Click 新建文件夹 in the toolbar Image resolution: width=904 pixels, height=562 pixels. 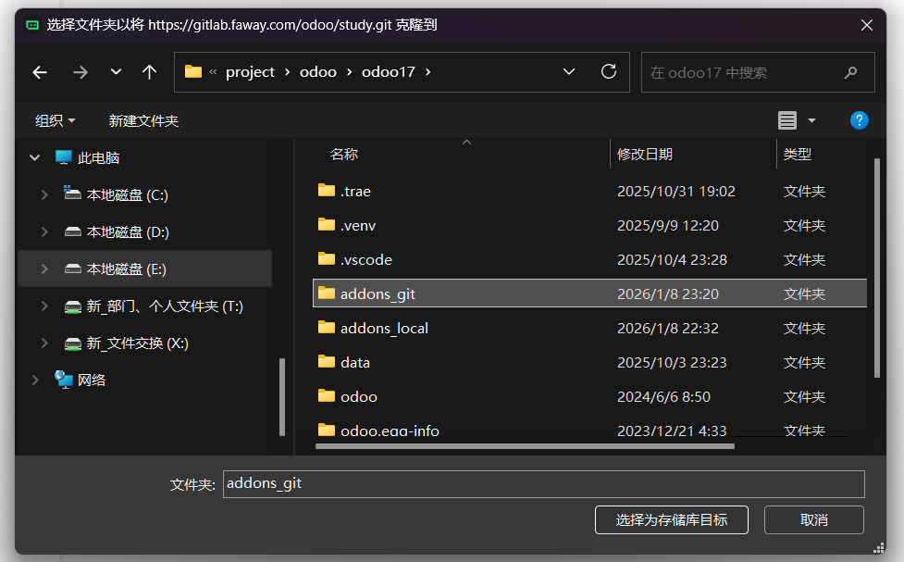coord(143,120)
